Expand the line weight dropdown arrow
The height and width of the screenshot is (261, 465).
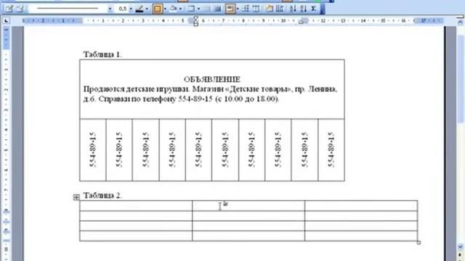tap(131, 9)
